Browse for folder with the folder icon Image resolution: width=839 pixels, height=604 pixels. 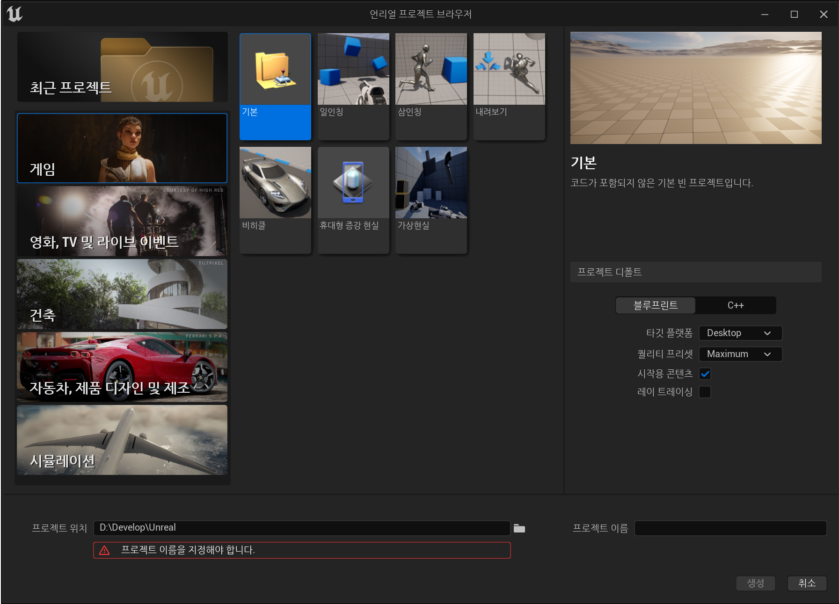519,528
